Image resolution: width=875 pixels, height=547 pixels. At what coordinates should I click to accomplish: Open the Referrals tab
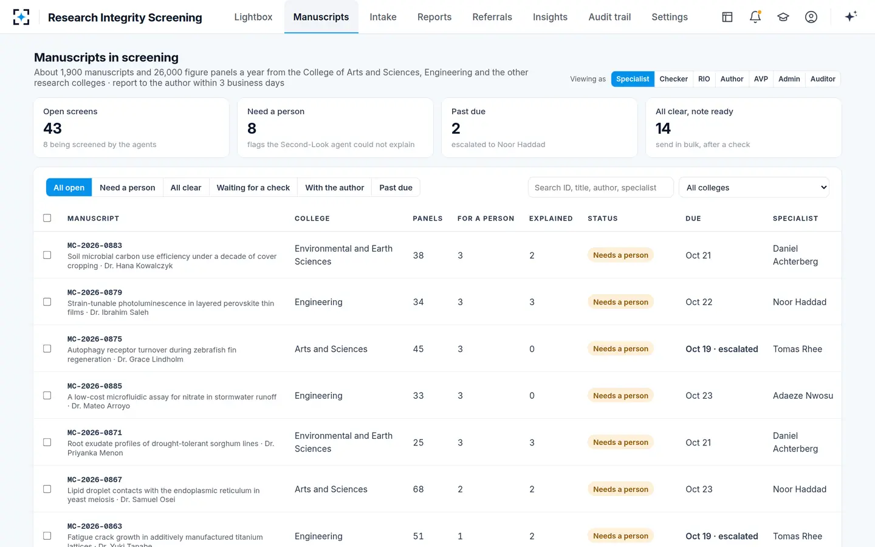click(492, 17)
